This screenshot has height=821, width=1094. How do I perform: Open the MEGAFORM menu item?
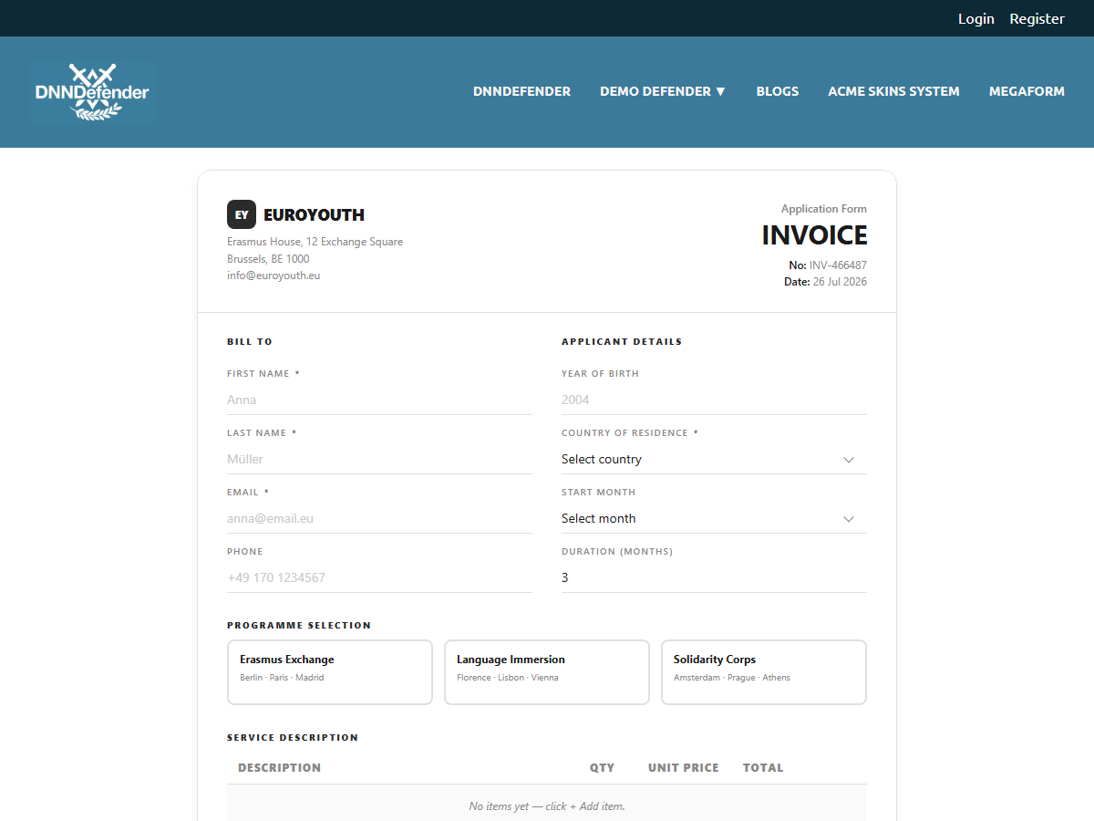coord(1027,91)
